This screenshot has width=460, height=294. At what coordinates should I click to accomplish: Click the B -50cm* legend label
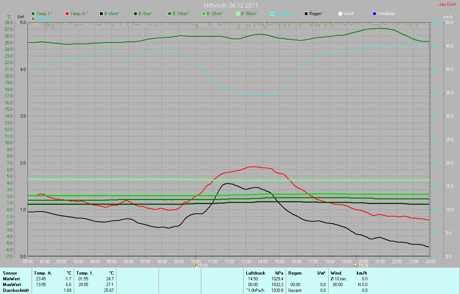249,14
